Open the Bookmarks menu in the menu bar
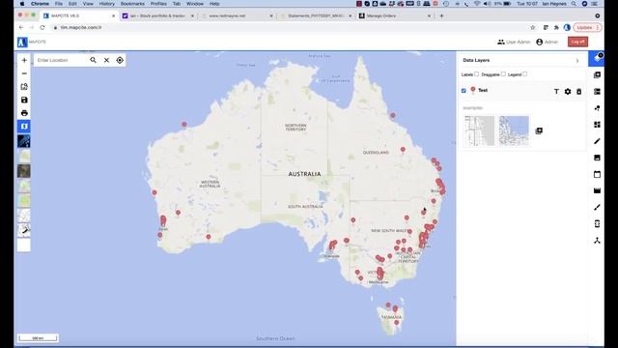Image resolution: width=618 pixels, height=348 pixels. point(132,4)
